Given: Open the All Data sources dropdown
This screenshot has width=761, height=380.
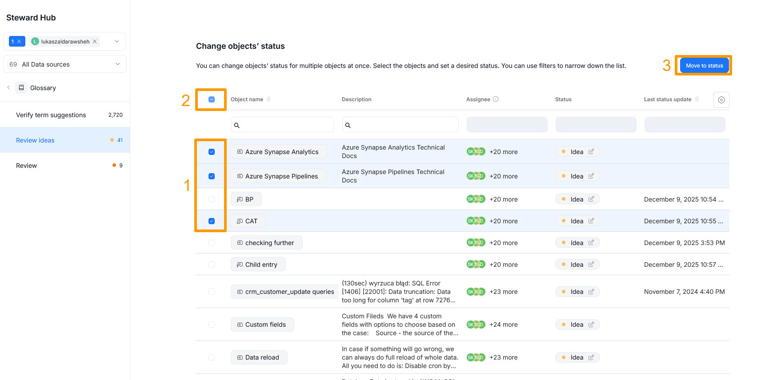Looking at the screenshot, I should (118, 64).
